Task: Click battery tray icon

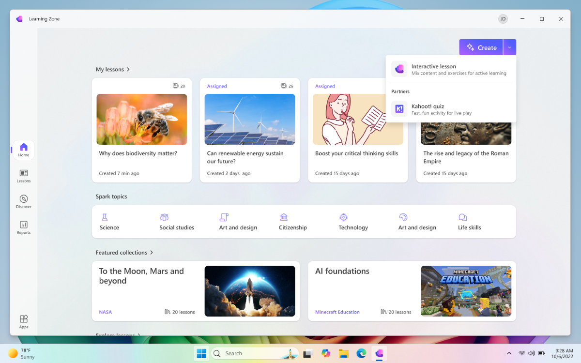Action: point(542,353)
